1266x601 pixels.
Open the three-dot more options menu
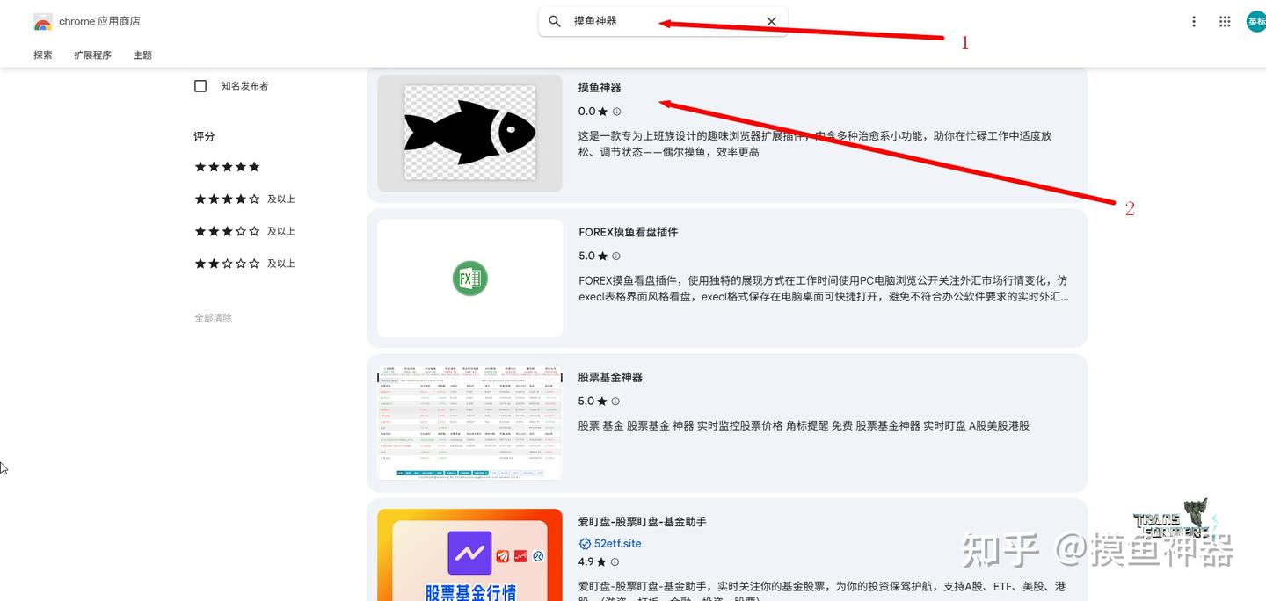(1194, 21)
